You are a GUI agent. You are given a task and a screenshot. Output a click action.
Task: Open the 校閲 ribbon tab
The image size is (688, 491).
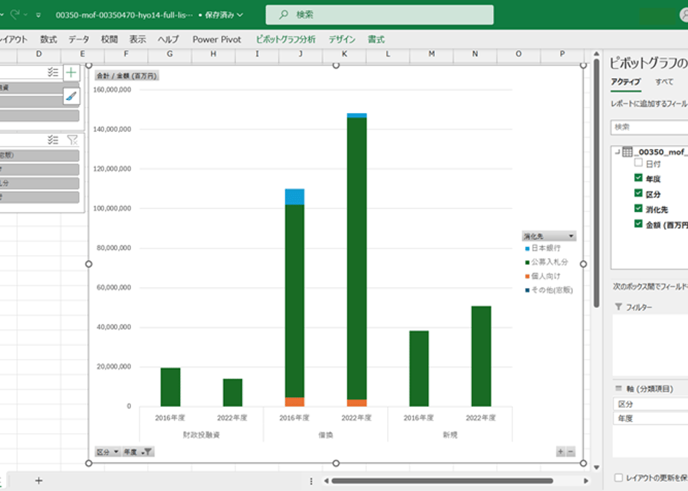point(109,39)
